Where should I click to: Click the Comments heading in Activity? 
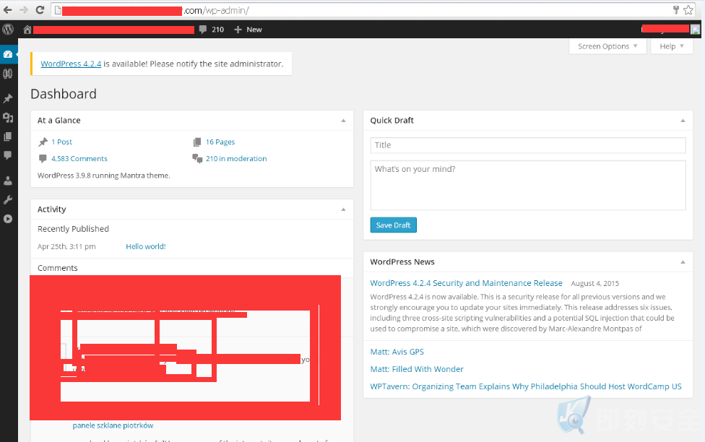58,268
